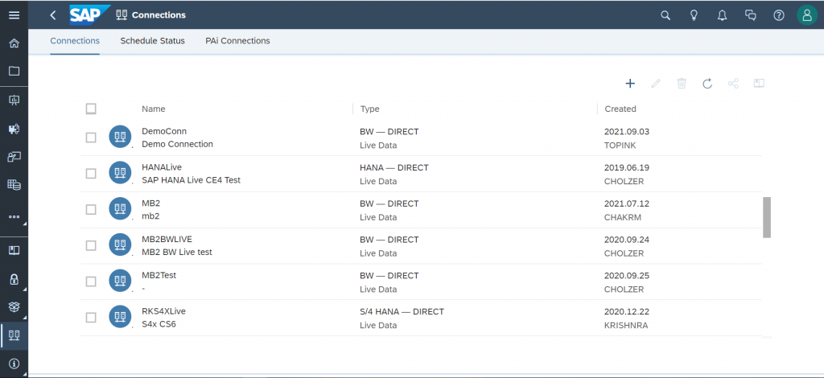Toggle the select-all header checkbox

click(x=91, y=109)
